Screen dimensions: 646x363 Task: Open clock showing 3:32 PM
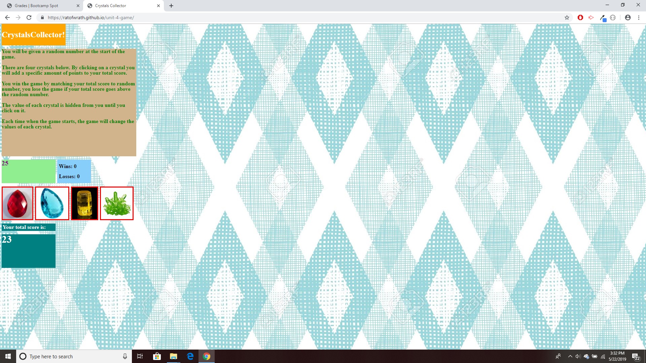(x=617, y=356)
